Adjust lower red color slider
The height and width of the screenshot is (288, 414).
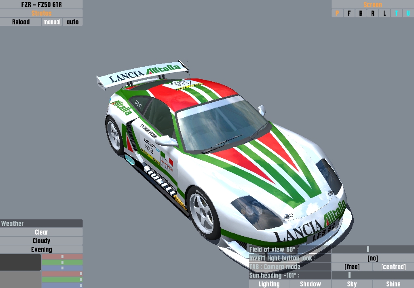coord(62,274)
